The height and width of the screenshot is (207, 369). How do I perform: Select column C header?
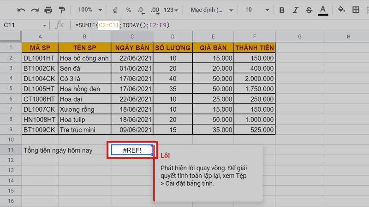132,37
